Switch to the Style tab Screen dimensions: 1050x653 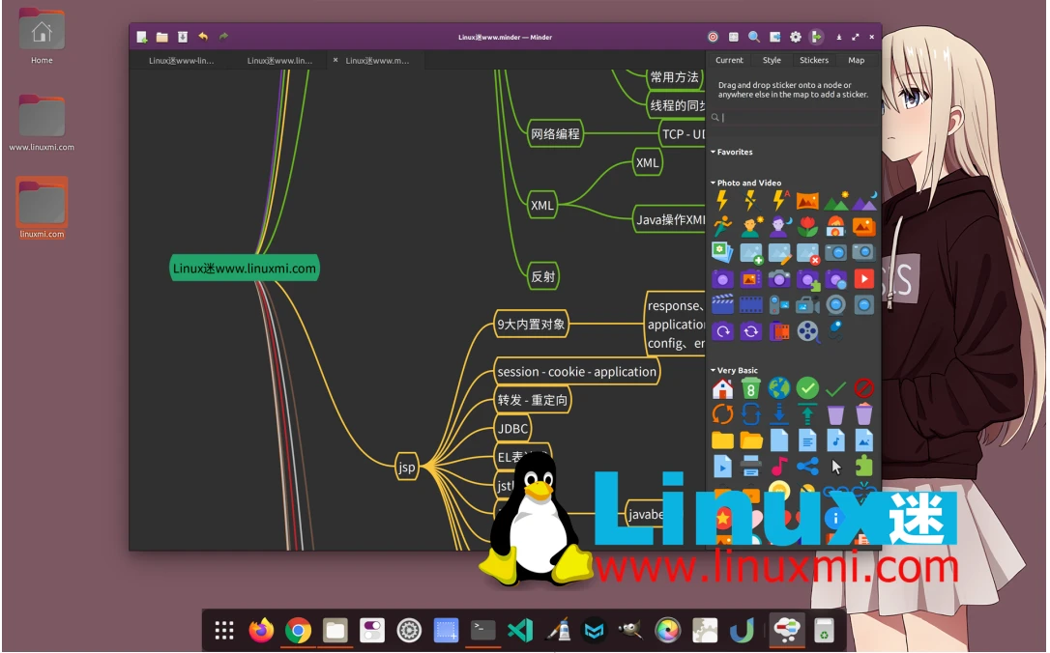tap(772, 60)
